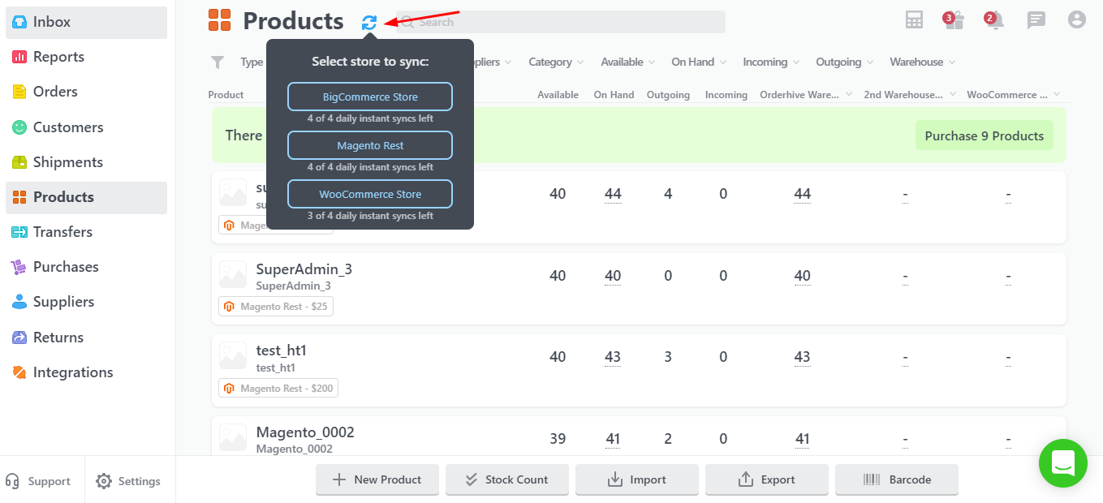Screen dimensions: 1103x503
Task: Open notifications bell with 2 badge
Action: pyautogui.click(x=994, y=19)
